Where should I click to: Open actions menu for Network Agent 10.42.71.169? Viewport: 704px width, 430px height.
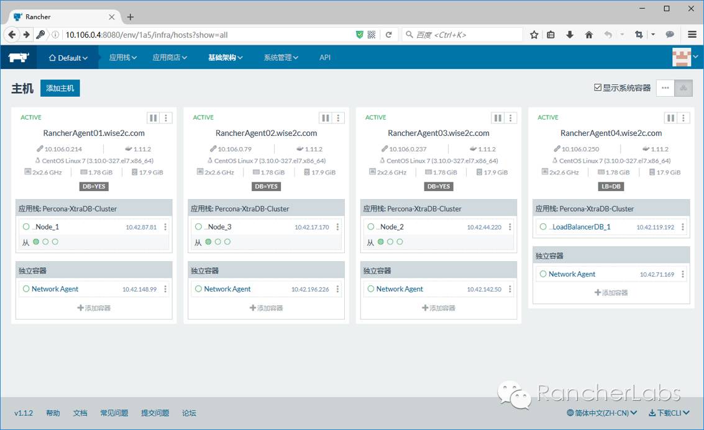pyautogui.click(x=683, y=274)
